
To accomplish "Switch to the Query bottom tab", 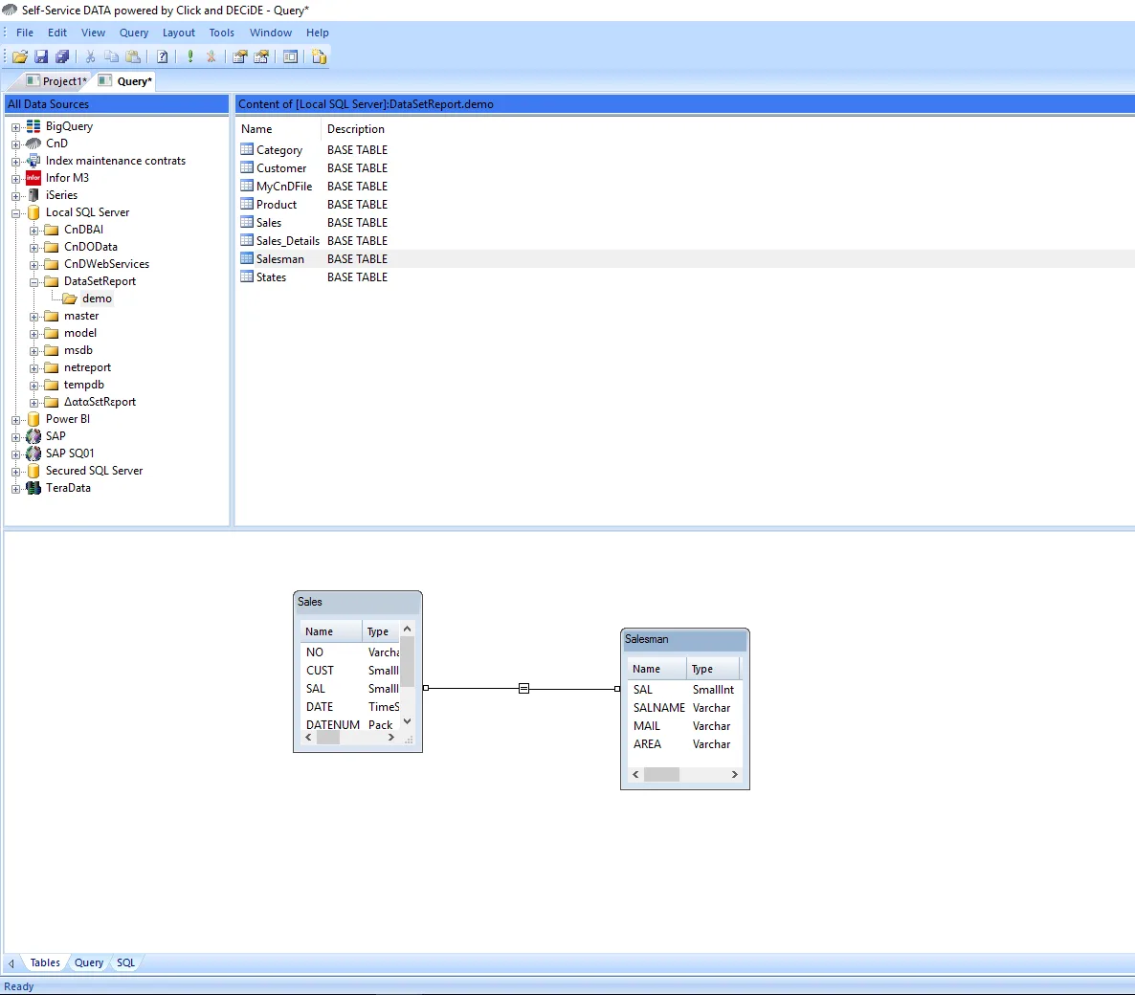I will (89, 962).
